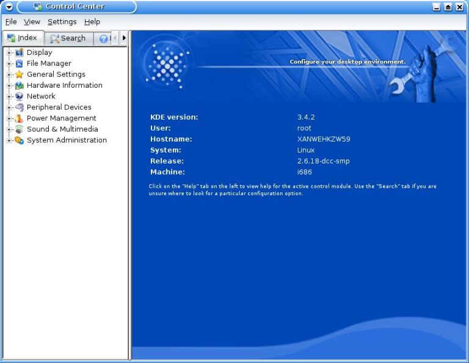Select System Administration in the tree
Image resolution: width=469 pixels, height=363 pixels.
67,140
